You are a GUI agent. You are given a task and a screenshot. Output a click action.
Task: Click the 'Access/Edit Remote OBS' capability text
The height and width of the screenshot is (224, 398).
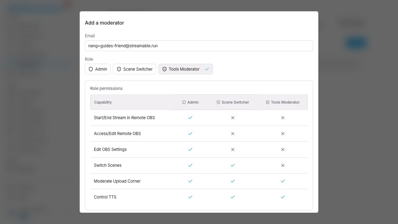coord(117,134)
